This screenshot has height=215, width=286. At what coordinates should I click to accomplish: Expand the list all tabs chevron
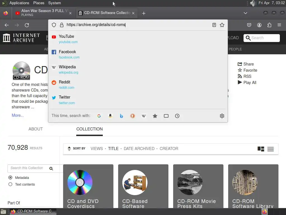246,13
